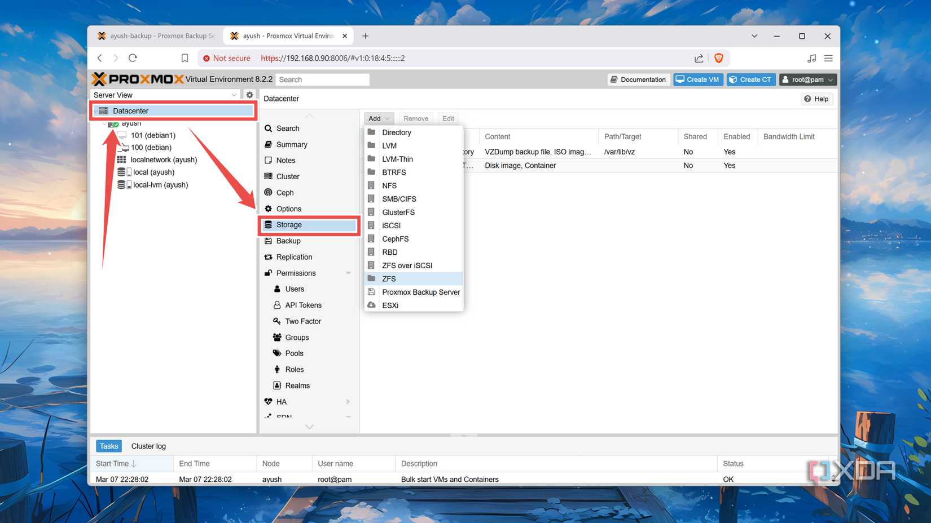
Task: Expand the Add button dropdown arrow
Action: 388,118
